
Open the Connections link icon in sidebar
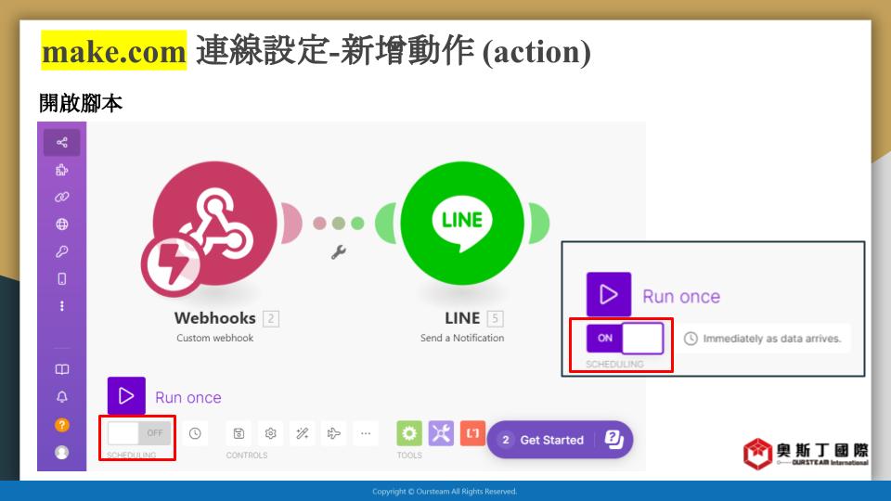62,197
